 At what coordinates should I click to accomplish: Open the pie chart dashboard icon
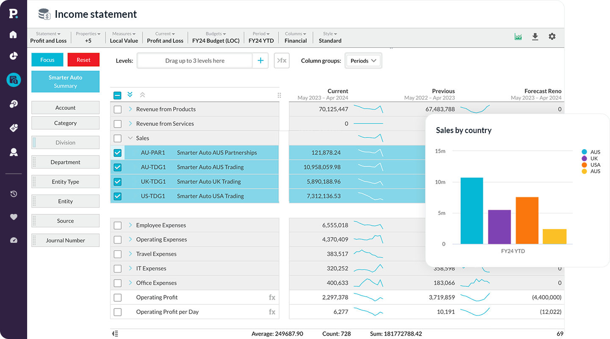(x=13, y=56)
